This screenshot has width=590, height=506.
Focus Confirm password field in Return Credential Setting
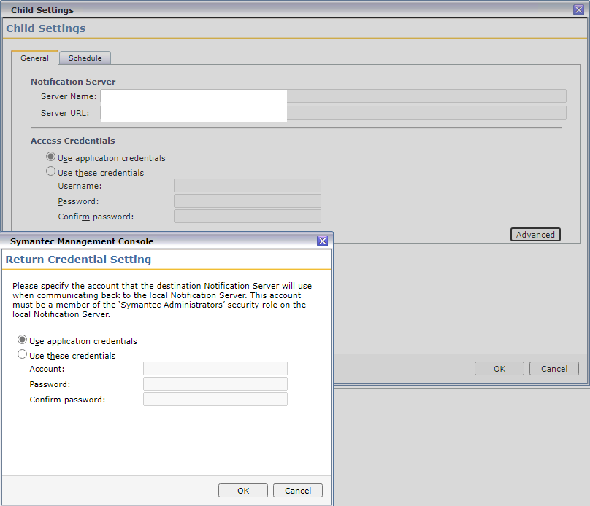215,400
